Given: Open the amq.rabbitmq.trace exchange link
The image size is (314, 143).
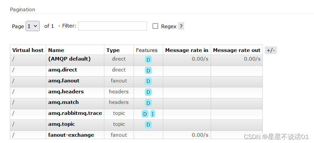Looking at the screenshot, I should (75, 113).
